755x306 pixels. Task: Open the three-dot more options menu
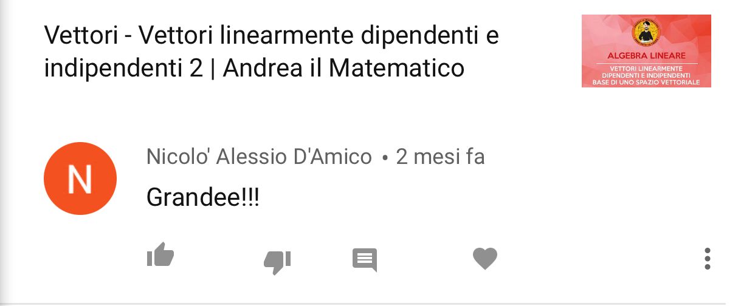pos(707,259)
